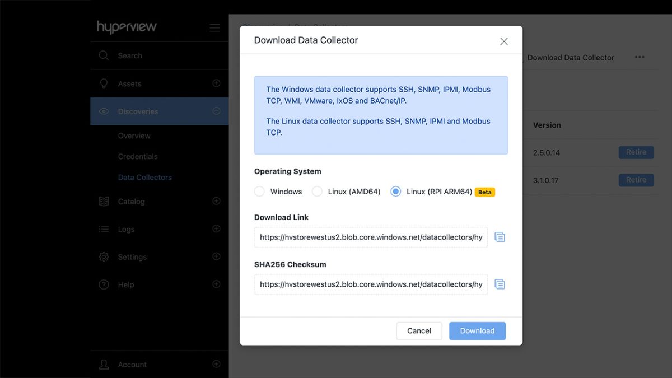
Task: Select Linux (RPI ARM64) Beta option
Action: [396, 192]
